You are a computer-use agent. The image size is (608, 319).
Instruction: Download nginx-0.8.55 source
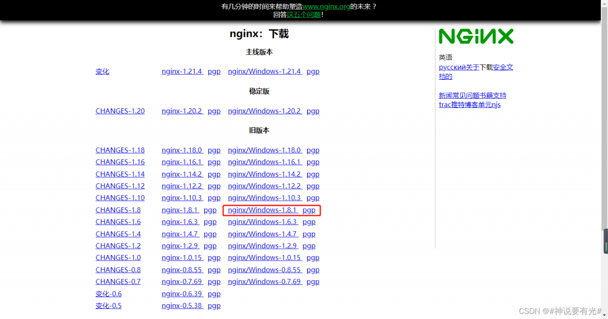coord(182,270)
